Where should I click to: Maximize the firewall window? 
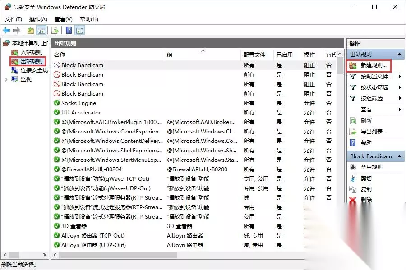tap(374, 7)
